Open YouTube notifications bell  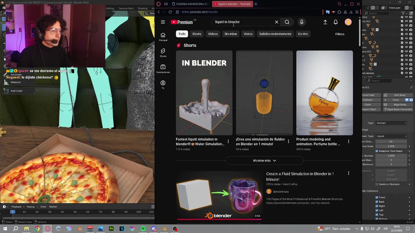coord(336,22)
